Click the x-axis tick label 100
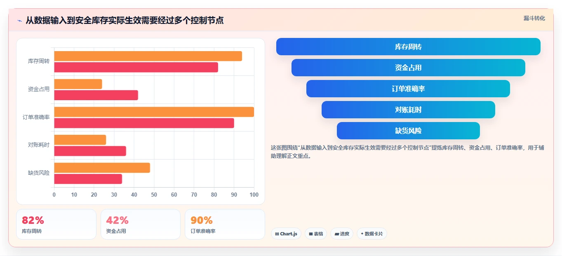562x256 pixels. 254,195
